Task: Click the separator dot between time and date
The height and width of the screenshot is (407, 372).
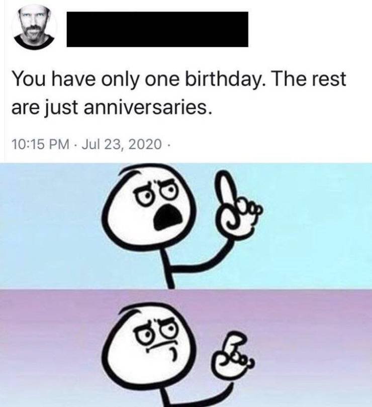Action: [76, 144]
